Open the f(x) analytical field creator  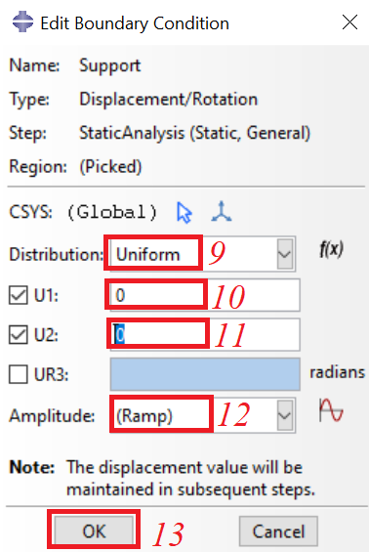click(331, 250)
